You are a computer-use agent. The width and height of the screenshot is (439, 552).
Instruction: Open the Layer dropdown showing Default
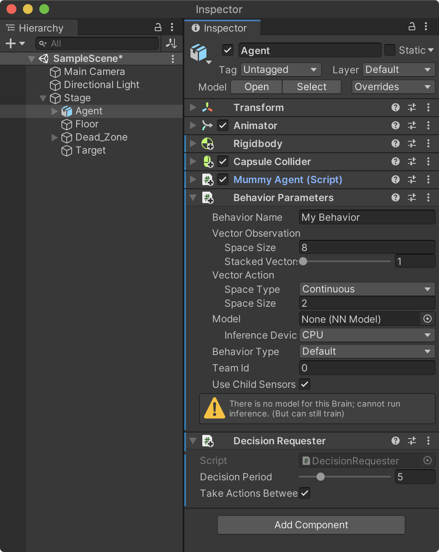pyautogui.click(x=399, y=70)
